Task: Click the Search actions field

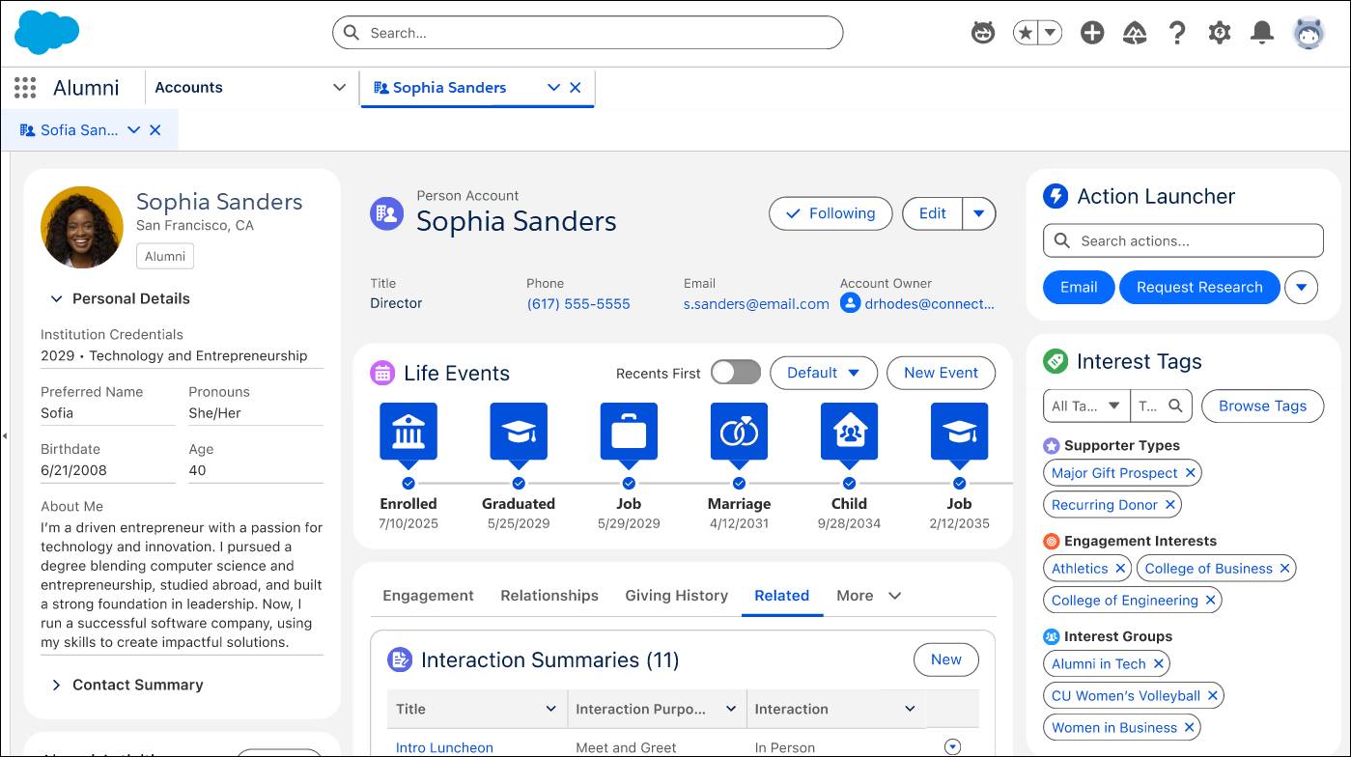Action: click(1183, 241)
